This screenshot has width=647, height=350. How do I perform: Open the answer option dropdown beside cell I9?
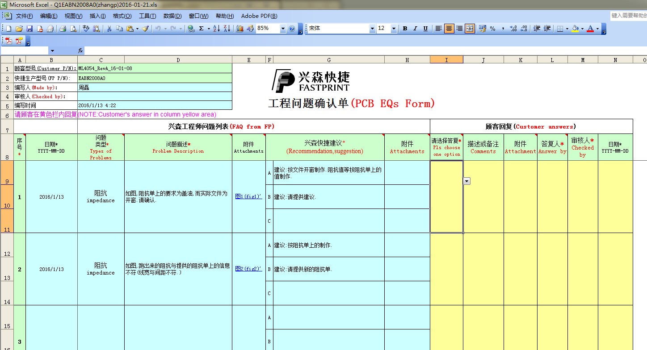click(x=467, y=181)
